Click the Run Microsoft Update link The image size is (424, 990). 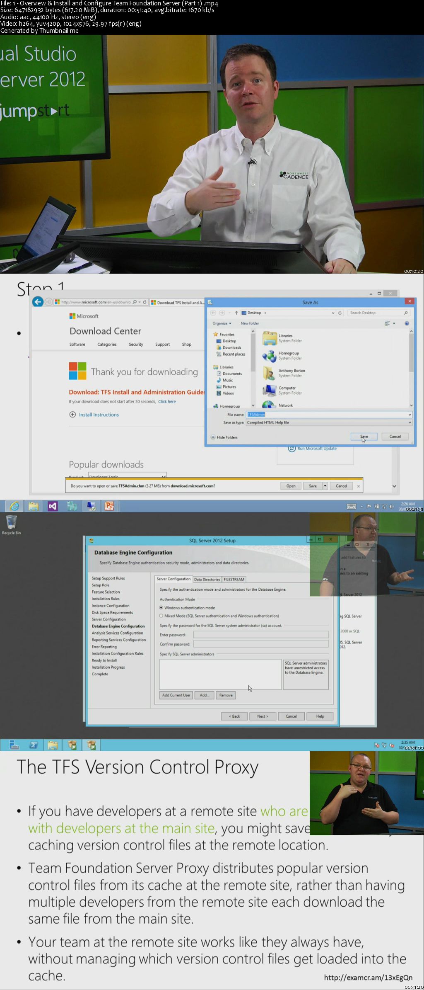[317, 449]
